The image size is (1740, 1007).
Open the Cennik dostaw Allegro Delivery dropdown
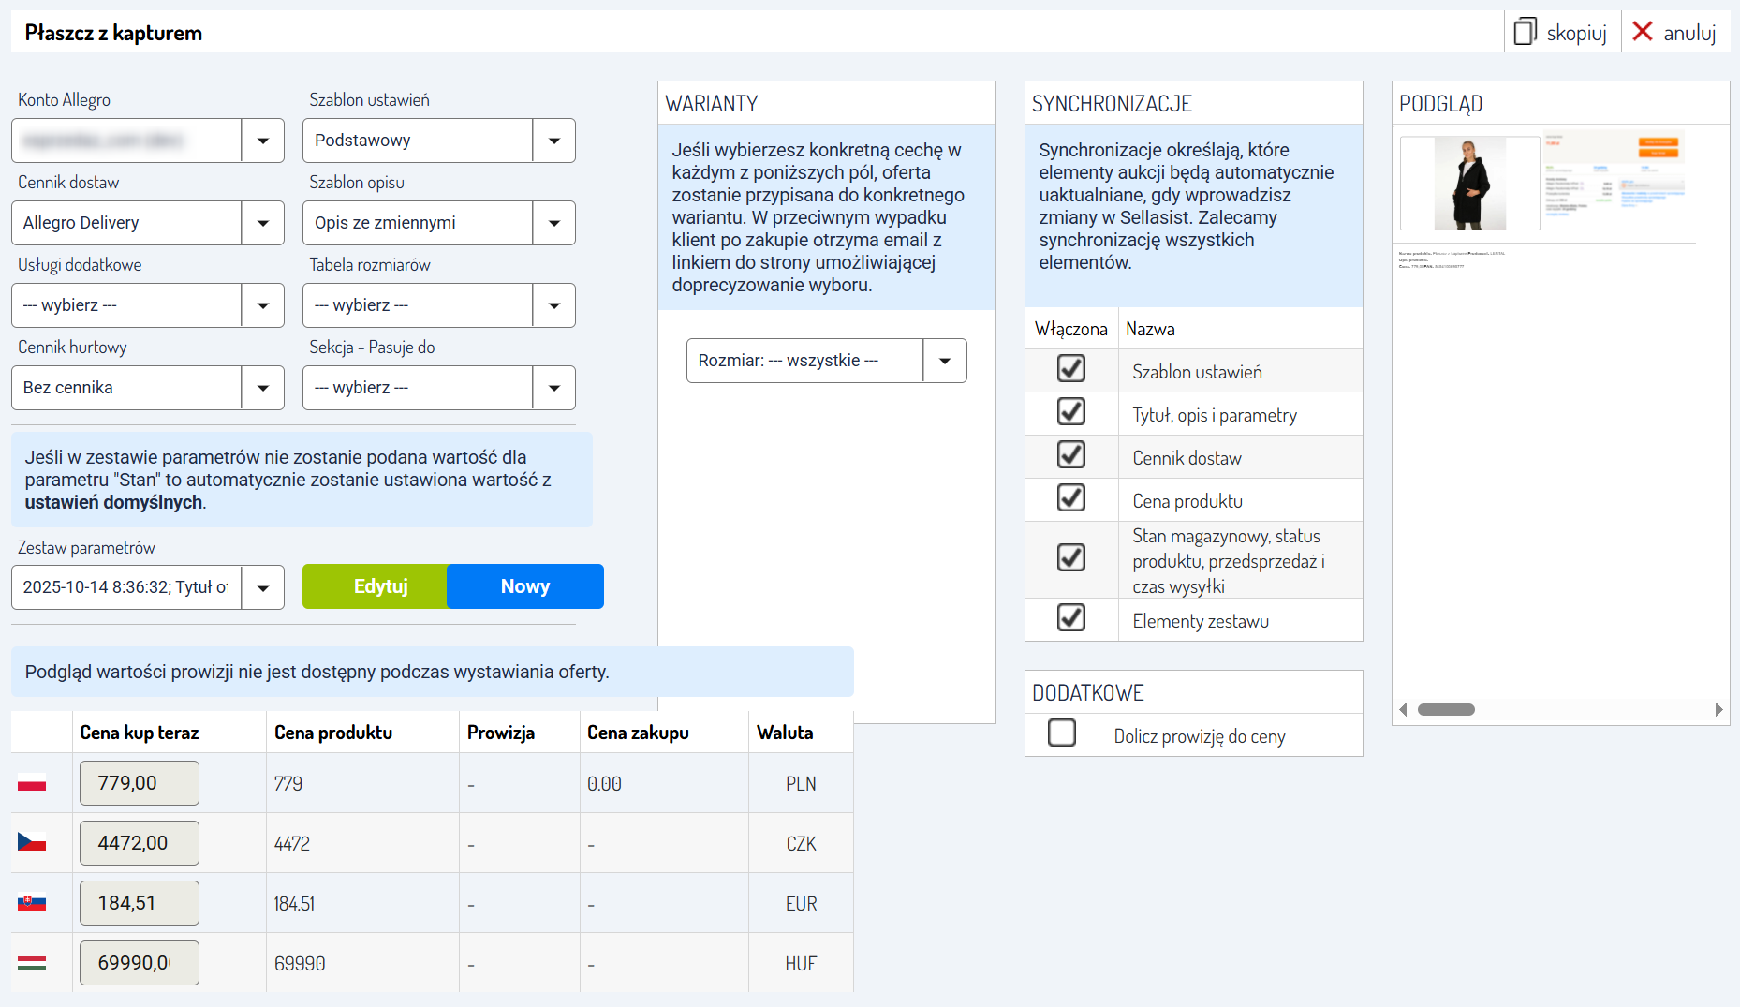point(263,223)
